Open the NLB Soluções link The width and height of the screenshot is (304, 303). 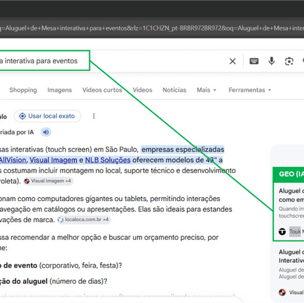[108, 160]
